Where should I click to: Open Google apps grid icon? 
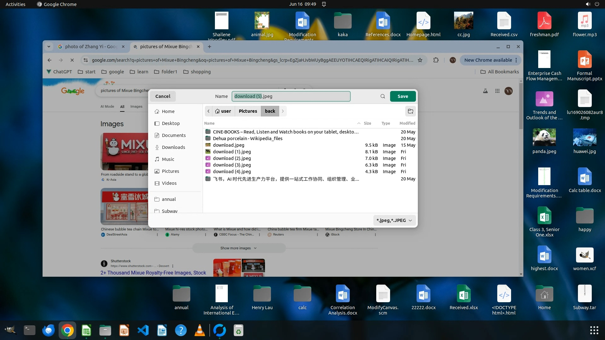[497, 91]
